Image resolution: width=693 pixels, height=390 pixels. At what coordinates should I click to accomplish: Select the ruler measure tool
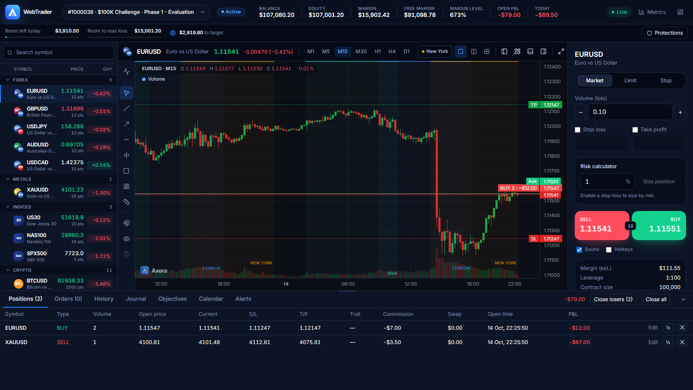point(126,202)
